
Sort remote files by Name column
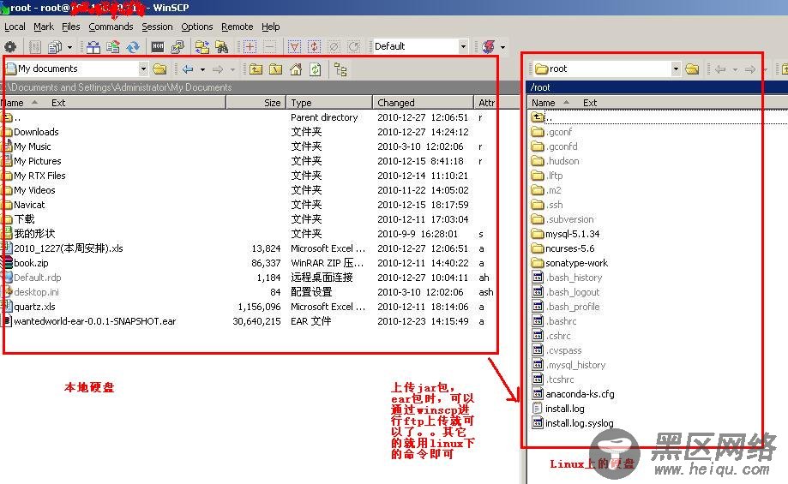pos(544,103)
